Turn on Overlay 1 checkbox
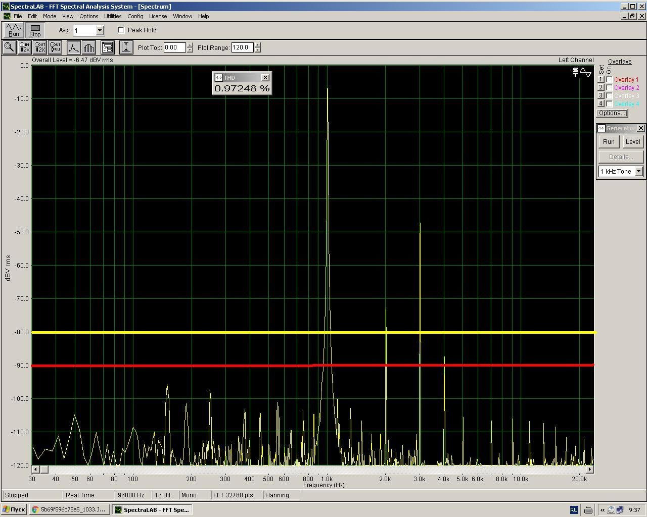Screen dimensions: 647x517 [610, 80]
